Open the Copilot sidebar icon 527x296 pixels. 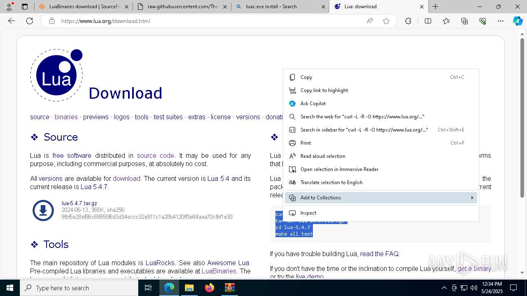click(x=518, y=21)
